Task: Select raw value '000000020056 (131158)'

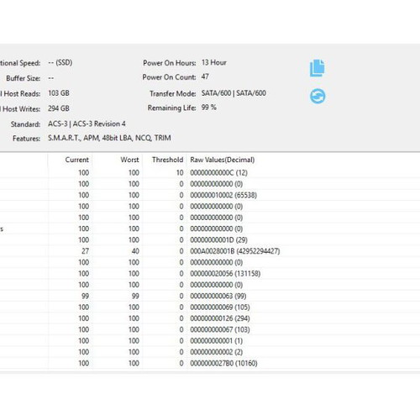Action: pos(225,274)
